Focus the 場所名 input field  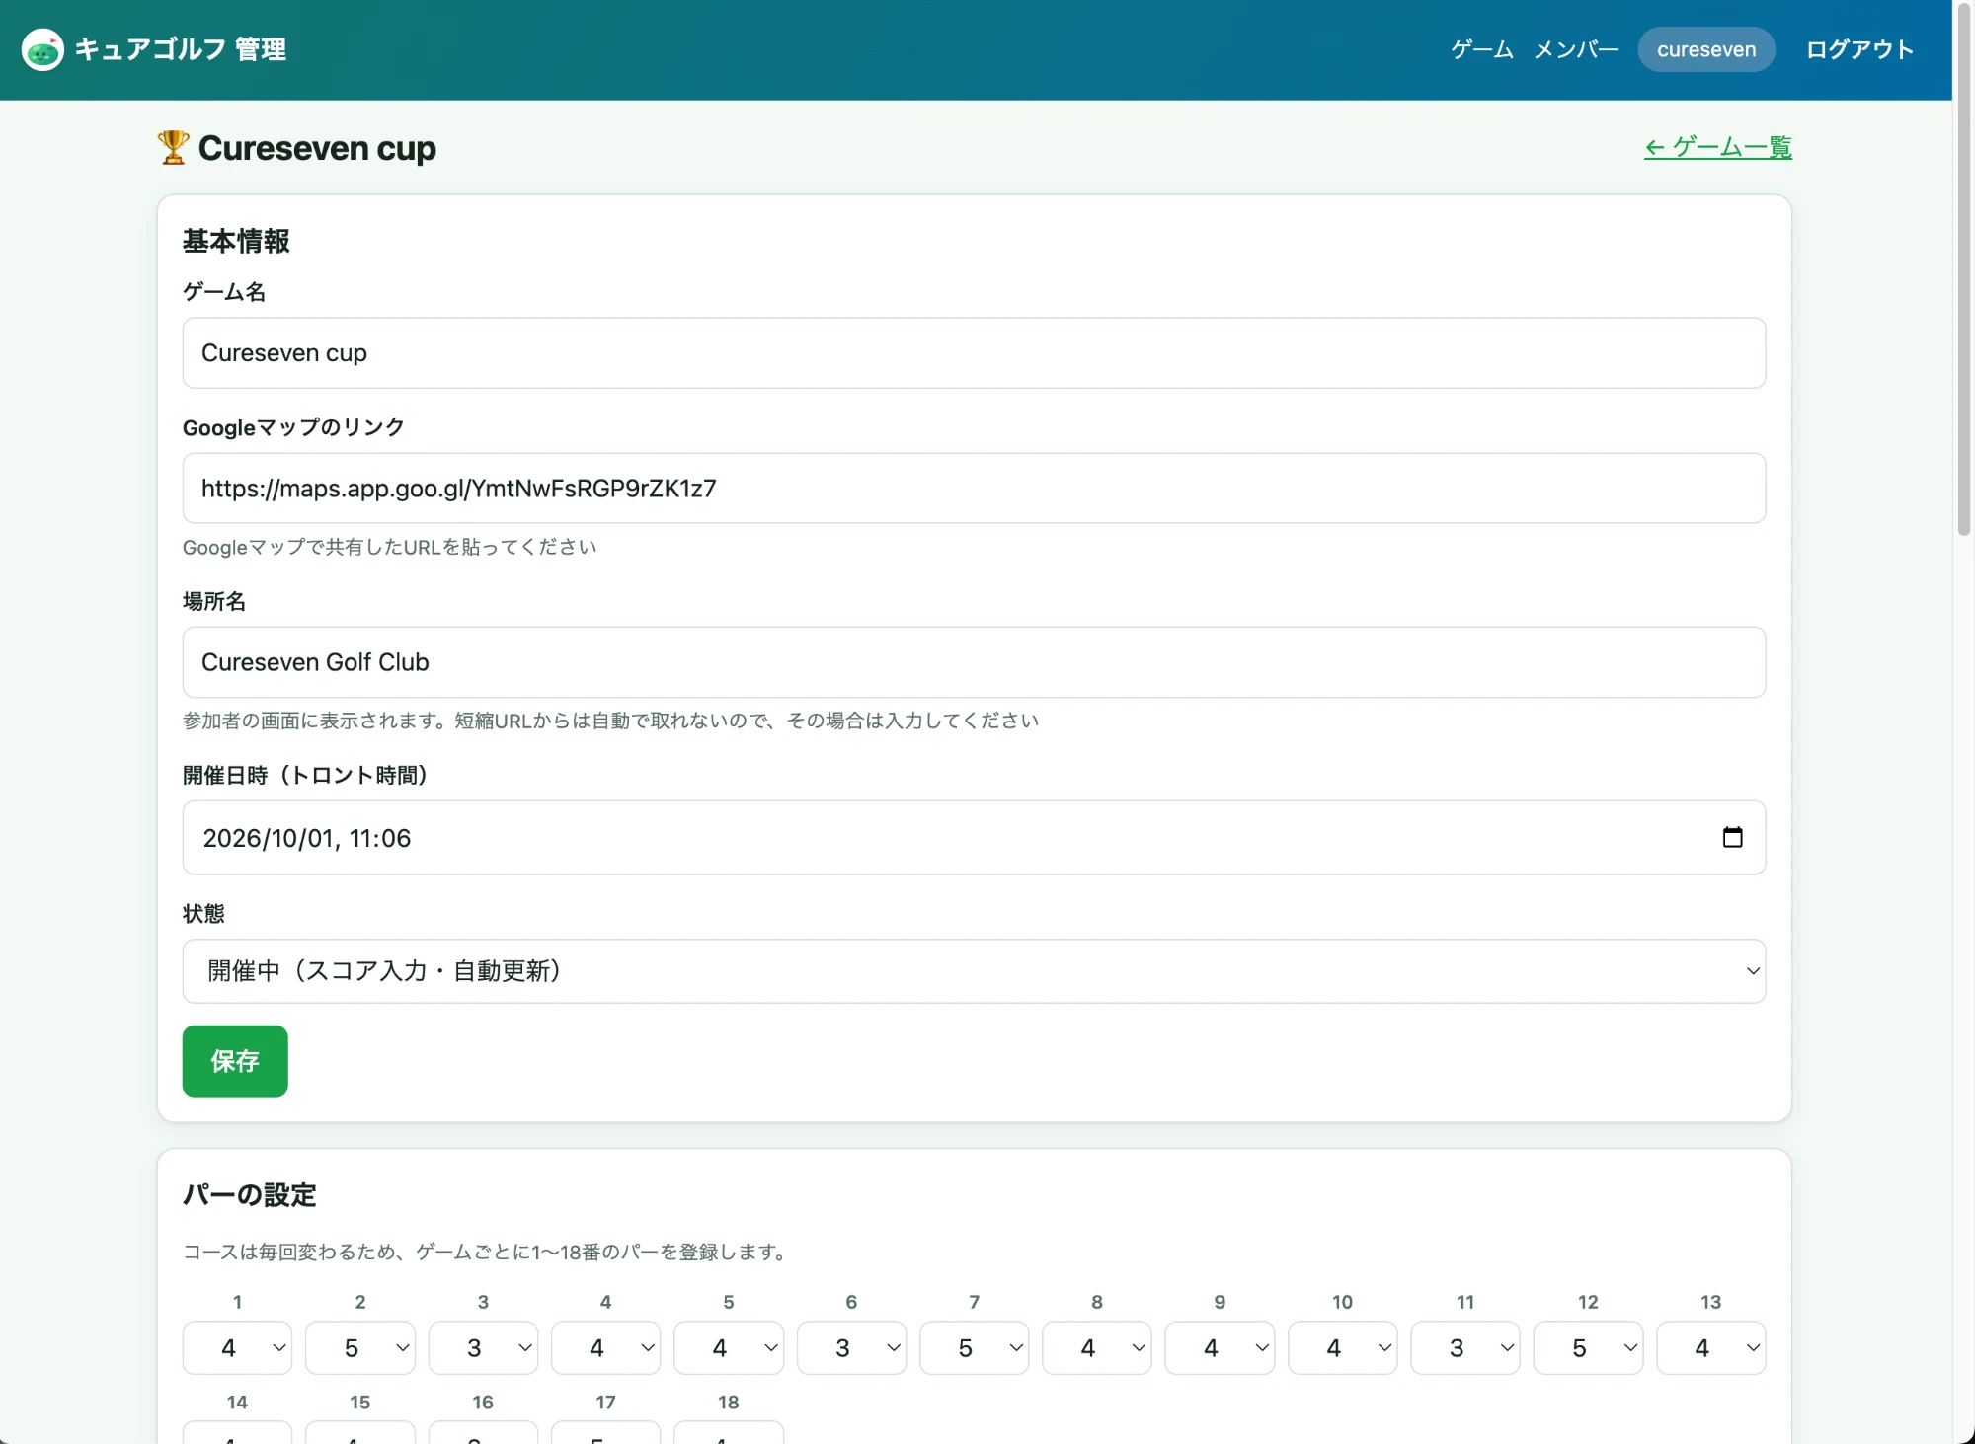pos(974,662)
